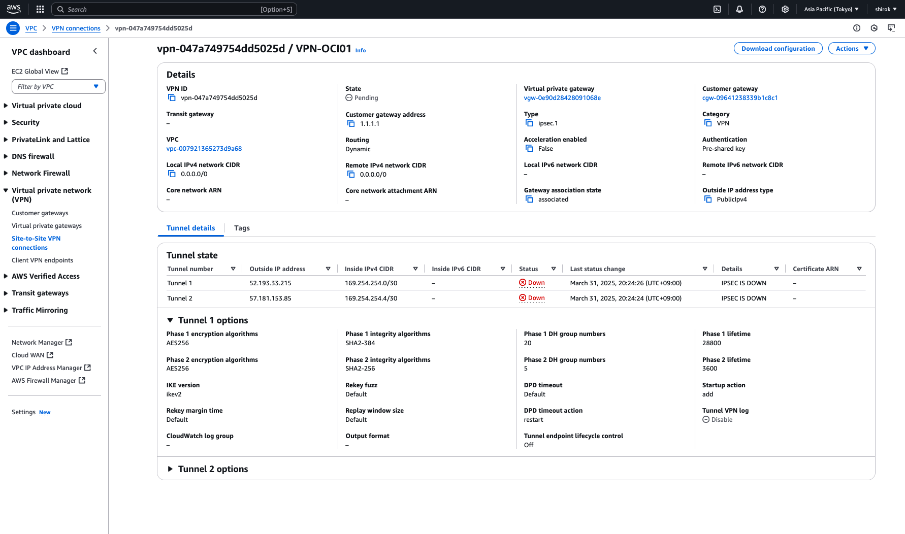Screen dimensions: 905x534
Task: Go to VPN connections breadcrumb link
Action: [76, 28]
